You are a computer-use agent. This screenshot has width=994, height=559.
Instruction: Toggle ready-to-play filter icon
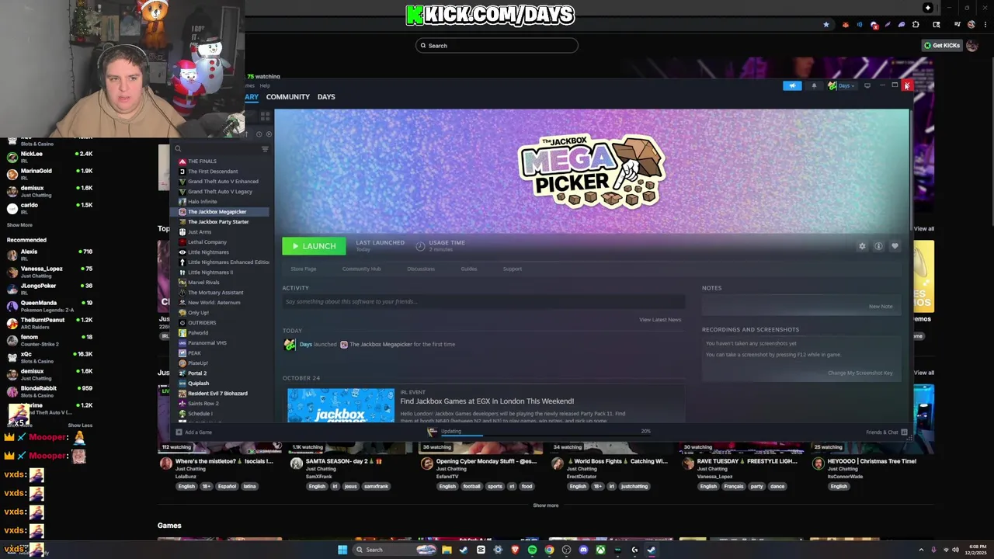(269, 134)
